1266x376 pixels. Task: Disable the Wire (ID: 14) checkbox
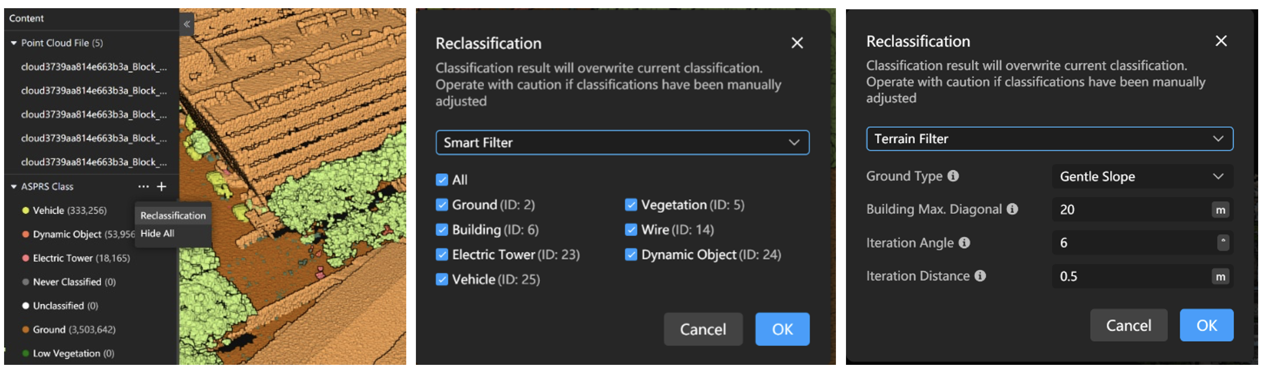tap(631, 230)
